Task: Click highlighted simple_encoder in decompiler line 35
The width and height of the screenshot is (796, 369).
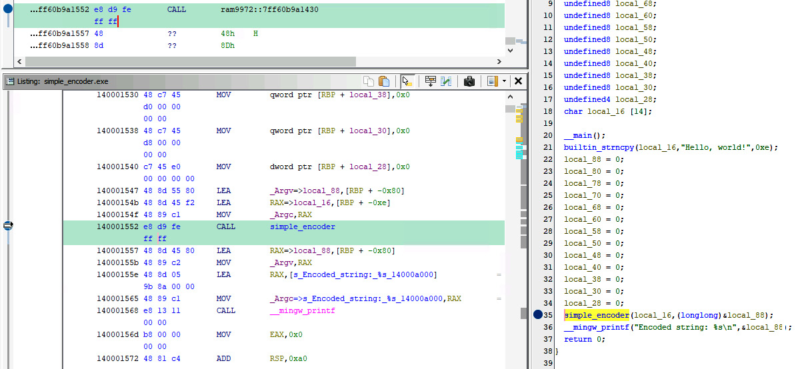Action: [x=597, y=315]
